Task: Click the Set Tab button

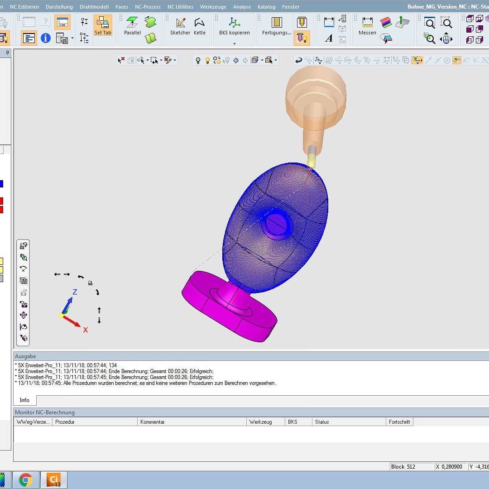Action: 103,25
